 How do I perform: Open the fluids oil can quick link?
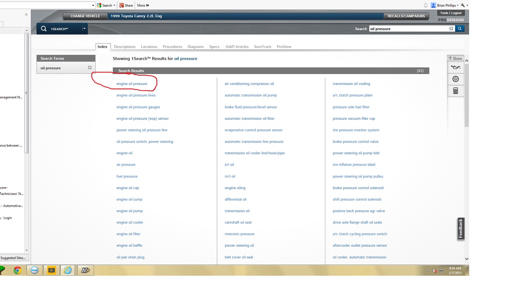[455, 67]
